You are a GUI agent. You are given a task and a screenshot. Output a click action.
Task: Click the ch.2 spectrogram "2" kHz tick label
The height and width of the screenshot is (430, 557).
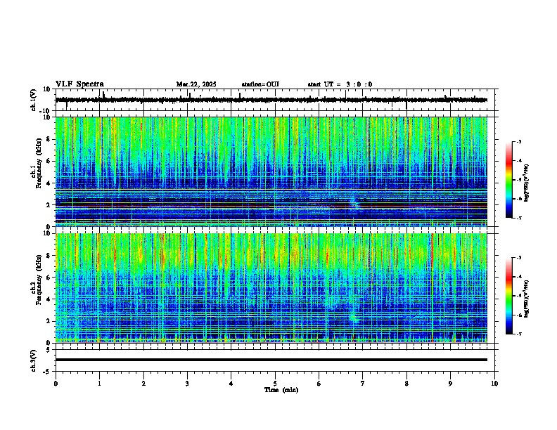click(x=49, y=321)
